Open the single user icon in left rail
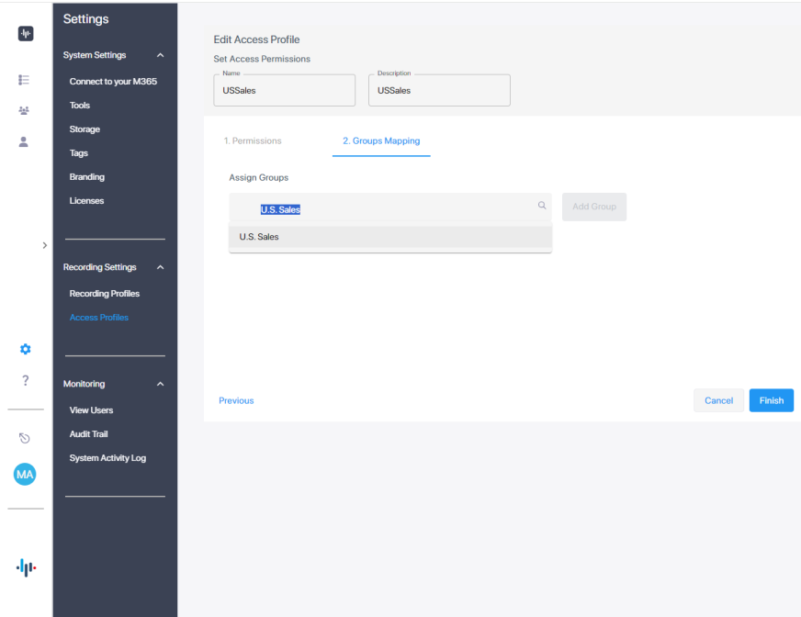801x617 pixels. coord(25,141)
